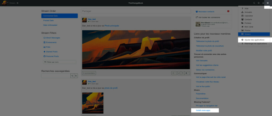Open the small profile photo image in second post
Image resolution: width=272 pixels, height=116 pixels.
coord(93,103)
